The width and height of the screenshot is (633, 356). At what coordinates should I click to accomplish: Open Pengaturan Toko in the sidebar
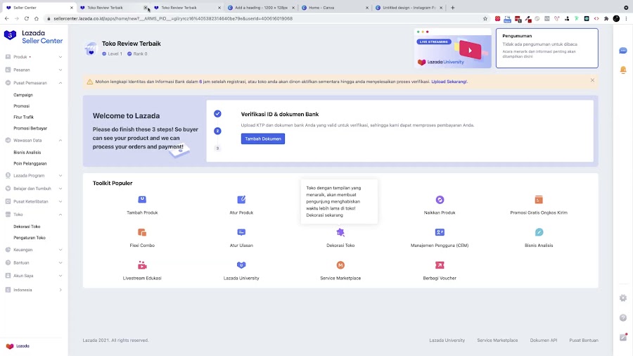(x=30, y=238)
